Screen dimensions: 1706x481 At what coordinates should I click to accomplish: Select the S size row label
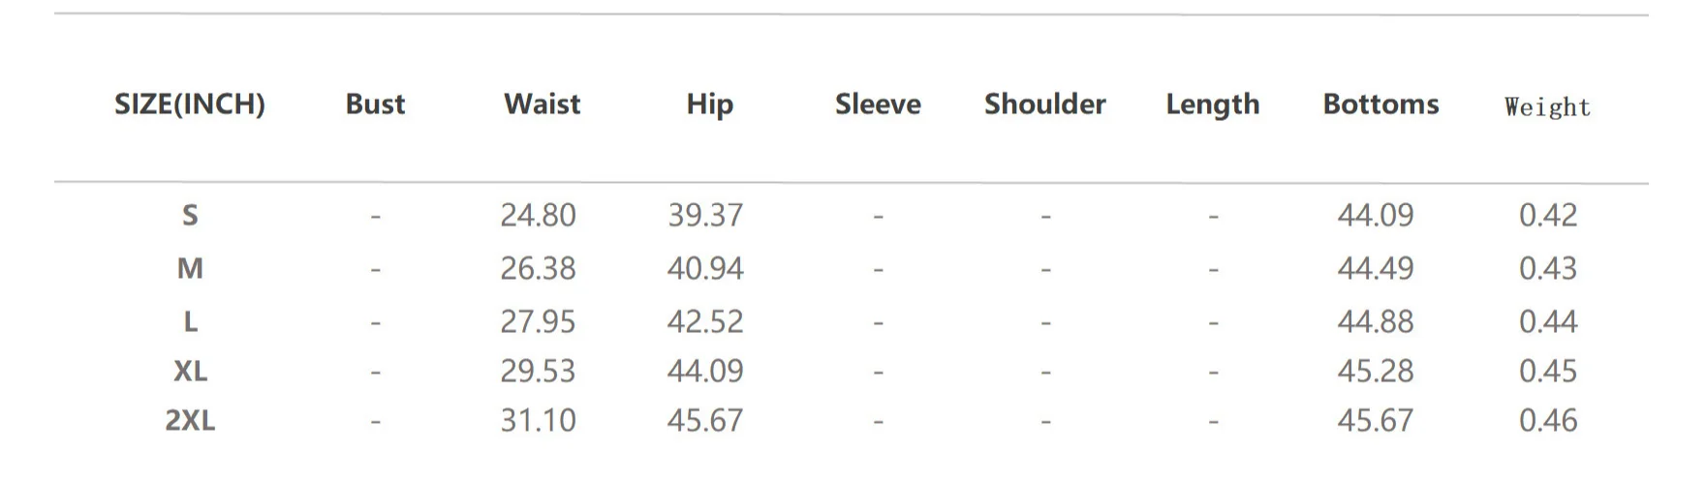[190, 215]
